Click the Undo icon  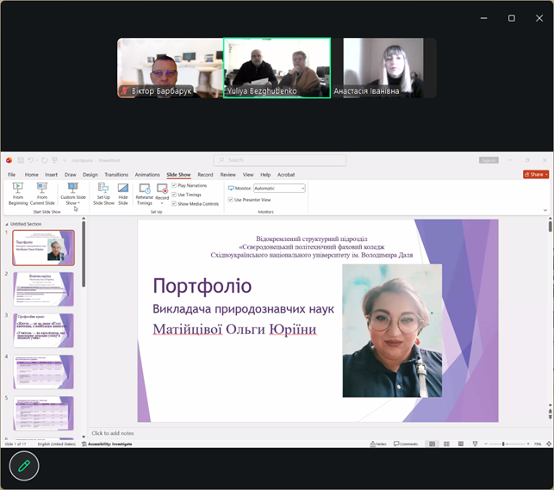click(x=31, y=160)
